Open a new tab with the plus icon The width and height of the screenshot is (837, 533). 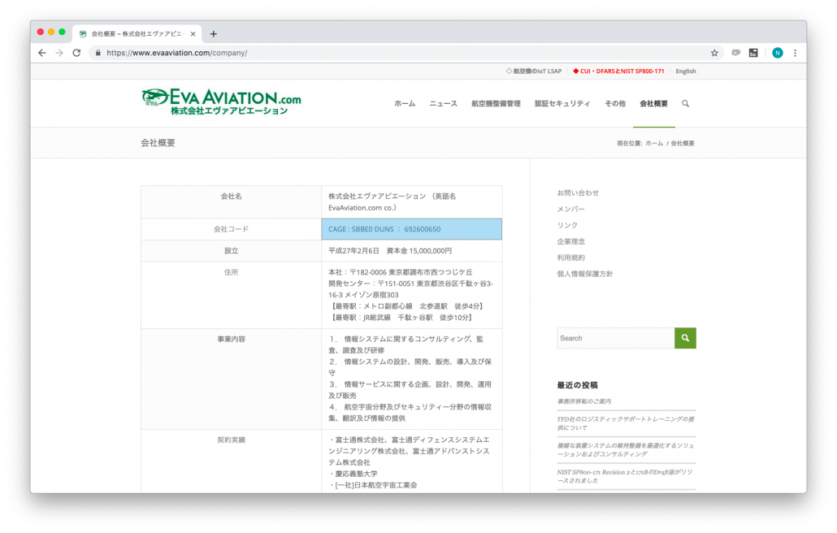(x=214, y=34)
